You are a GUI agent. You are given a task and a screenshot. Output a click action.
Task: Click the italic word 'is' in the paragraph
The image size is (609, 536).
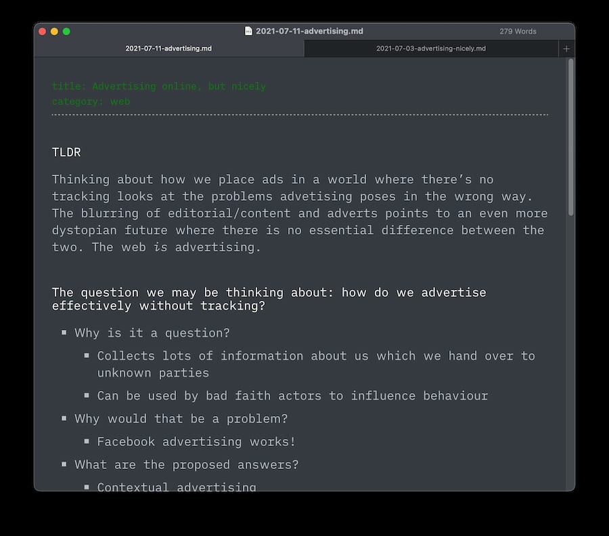(160, 247)
